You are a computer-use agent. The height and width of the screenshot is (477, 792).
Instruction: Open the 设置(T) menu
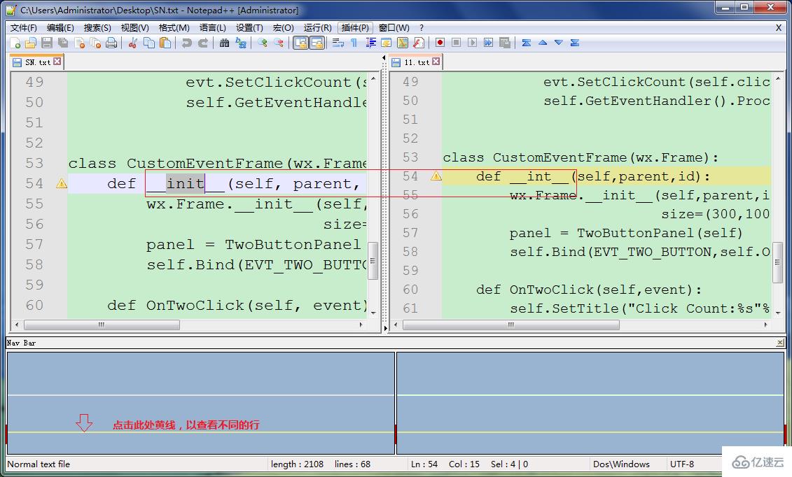[x=249, y=28]
